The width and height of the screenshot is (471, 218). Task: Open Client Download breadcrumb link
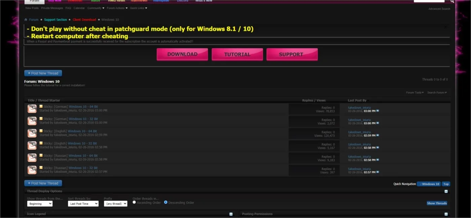84,20
